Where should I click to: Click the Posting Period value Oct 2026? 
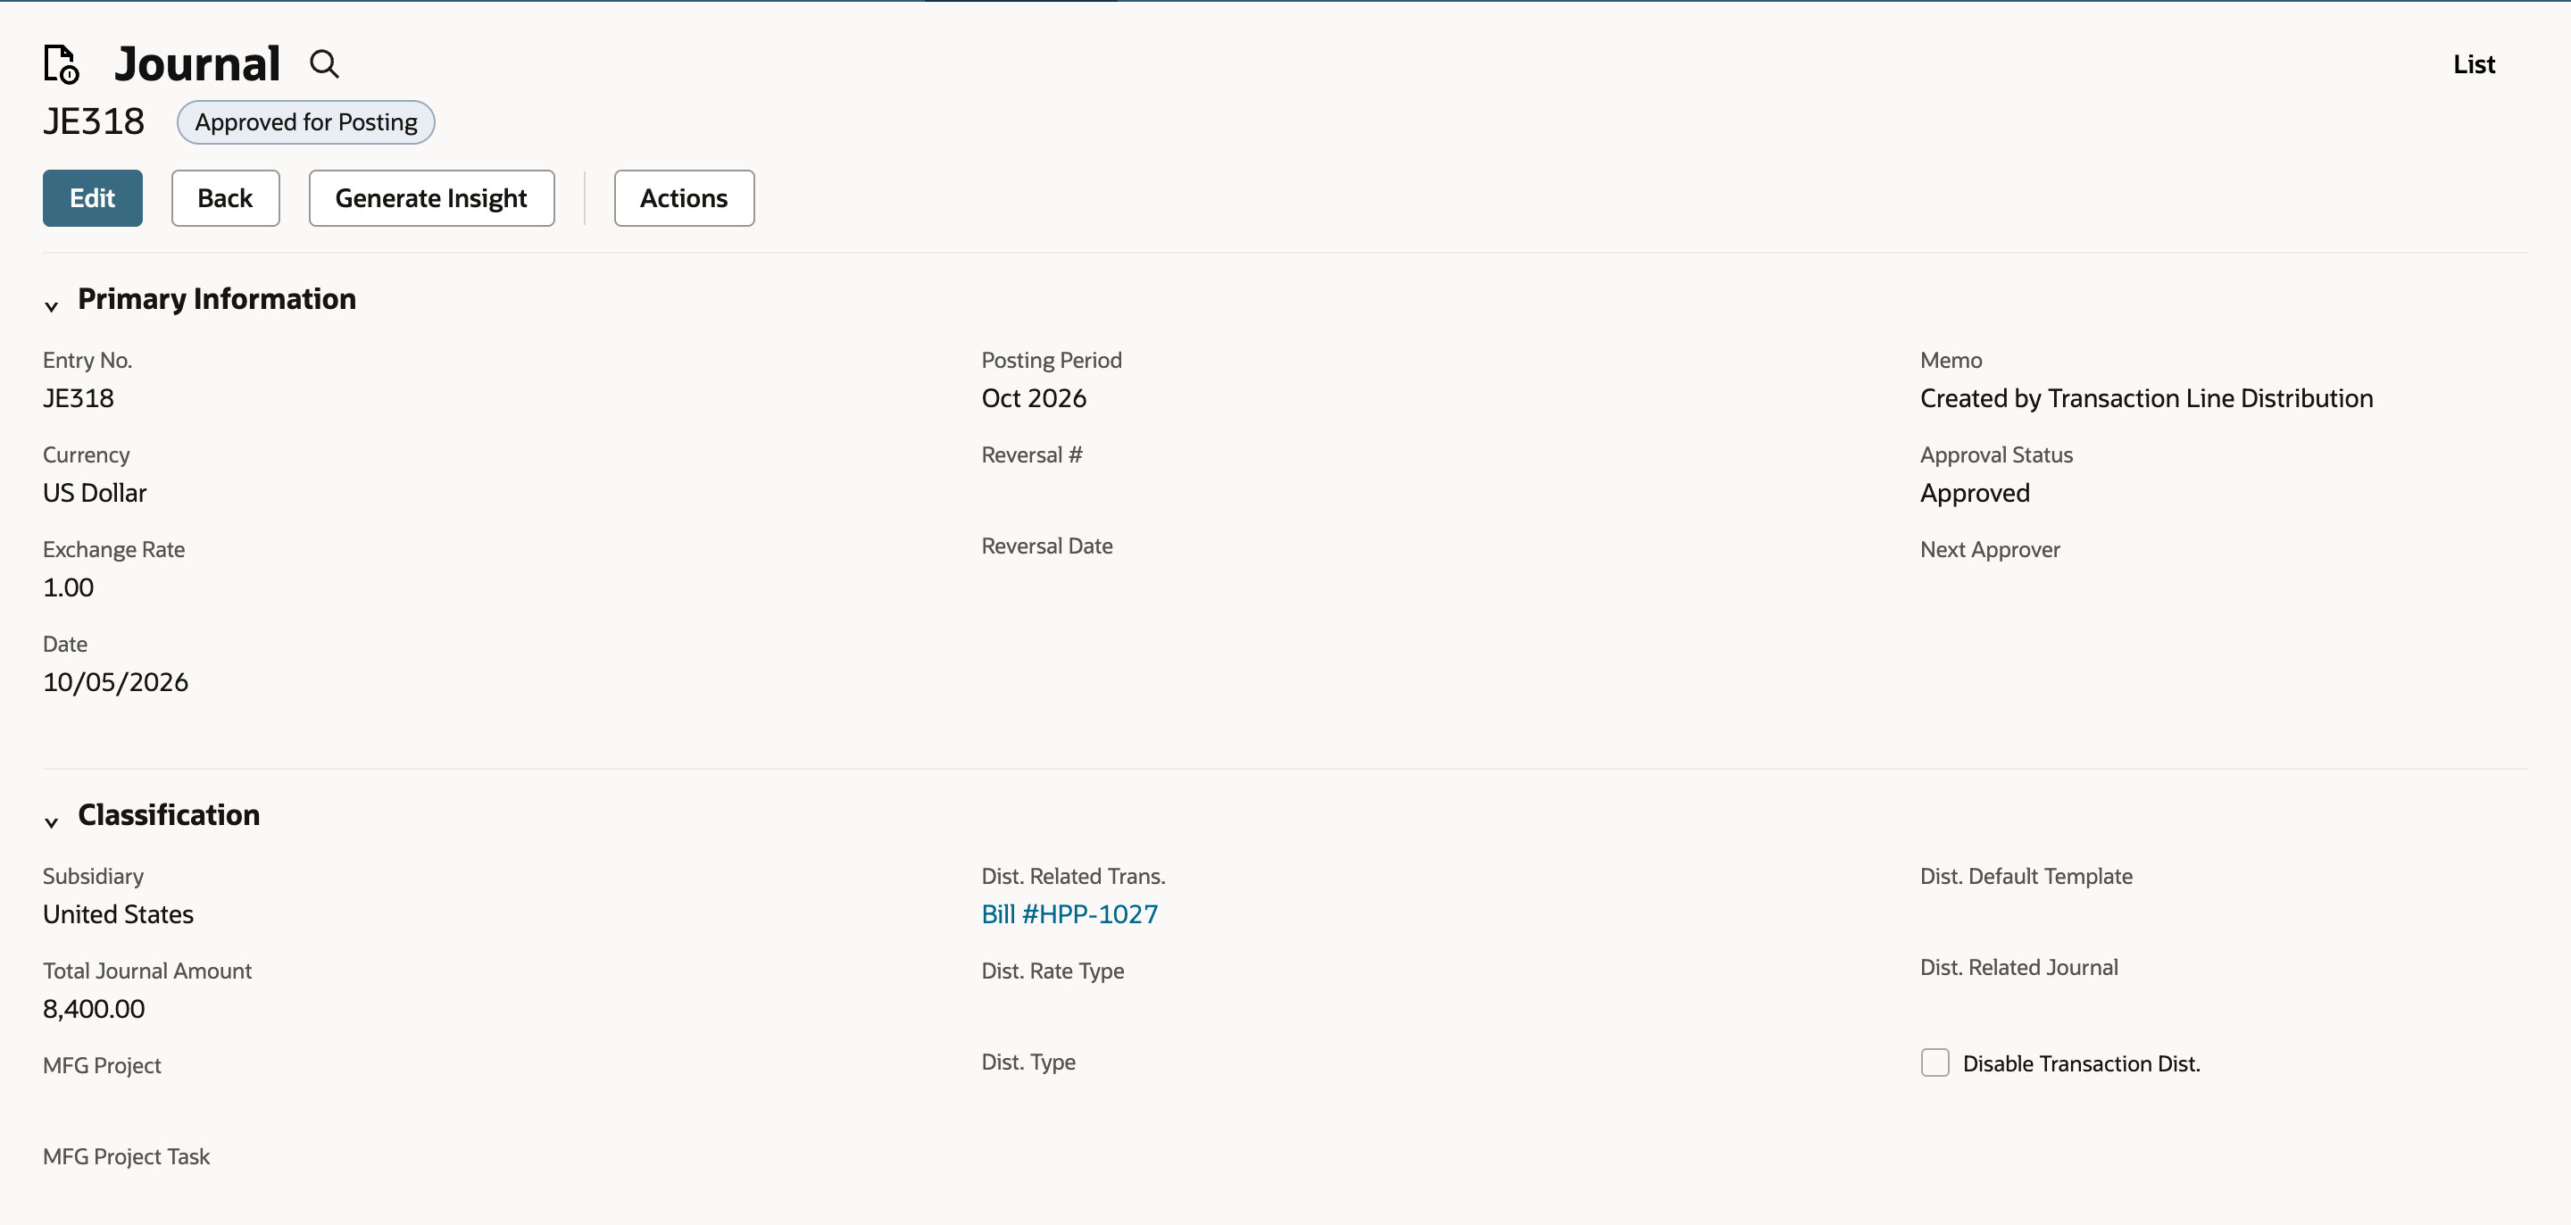coord(1033,397)
